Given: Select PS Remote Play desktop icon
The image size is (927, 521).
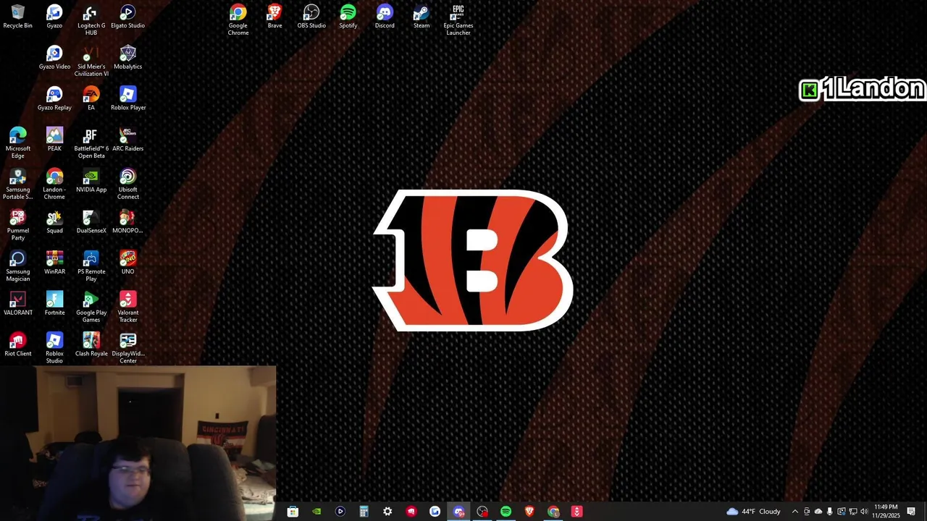Looking at the screenshot, I should click(x=91, y=266).
